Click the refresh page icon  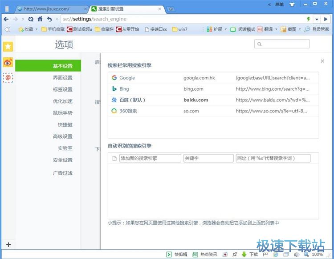click(31, 19)
